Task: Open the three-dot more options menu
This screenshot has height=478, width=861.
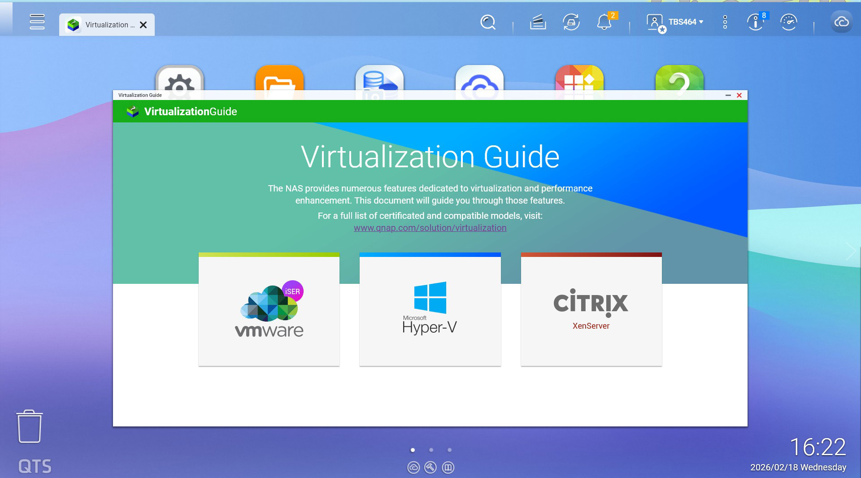Action: coord(725,22)
